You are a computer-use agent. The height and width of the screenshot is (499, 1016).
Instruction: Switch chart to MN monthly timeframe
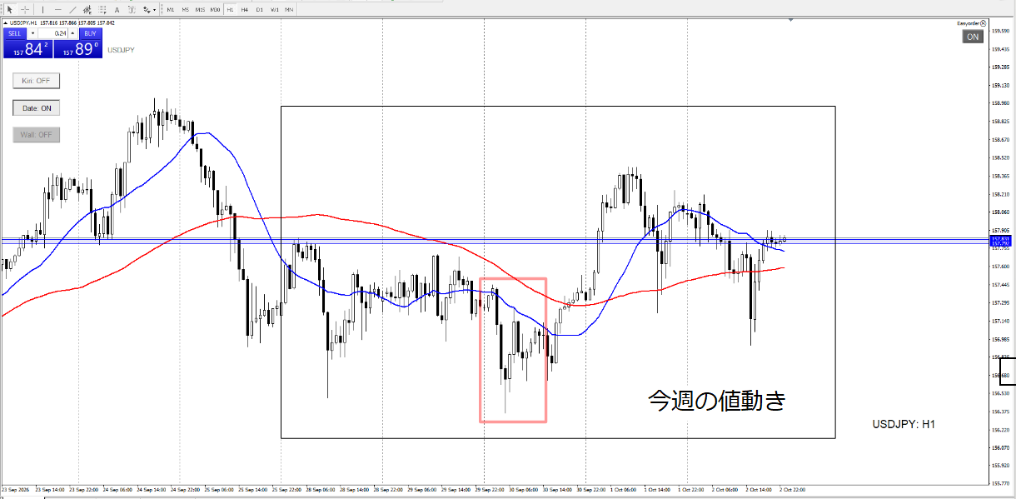pos(289,10)
